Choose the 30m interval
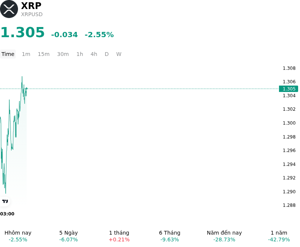The width and height of the screenshot is (300, 247). [x=63, y=54]
